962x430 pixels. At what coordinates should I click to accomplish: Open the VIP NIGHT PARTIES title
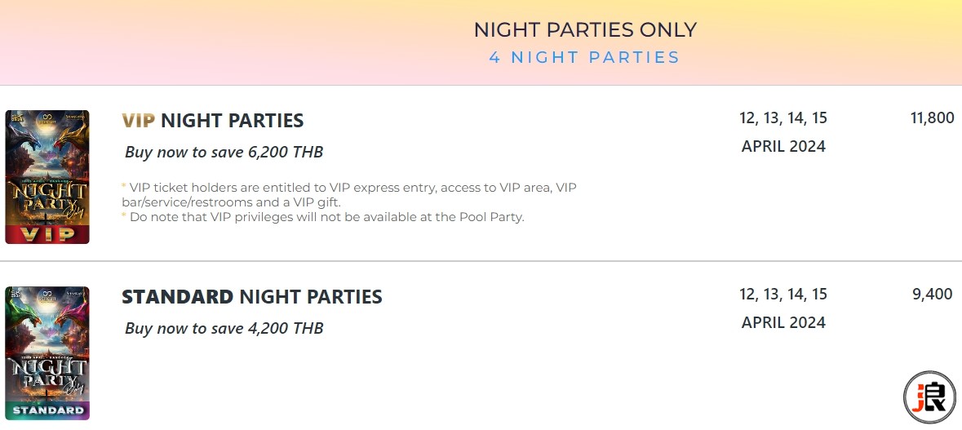pos(212,120)
